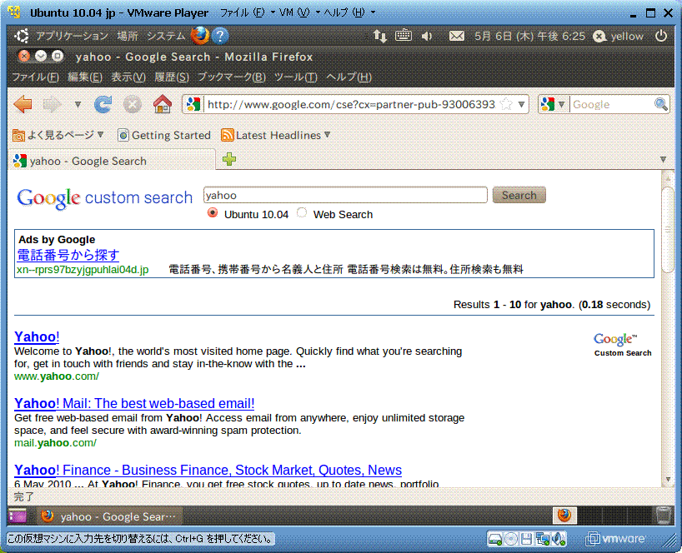Click the power/session icon in the top panel

(660, 36)
